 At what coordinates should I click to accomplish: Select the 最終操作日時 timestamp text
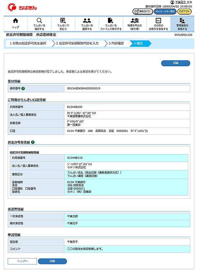169,6
